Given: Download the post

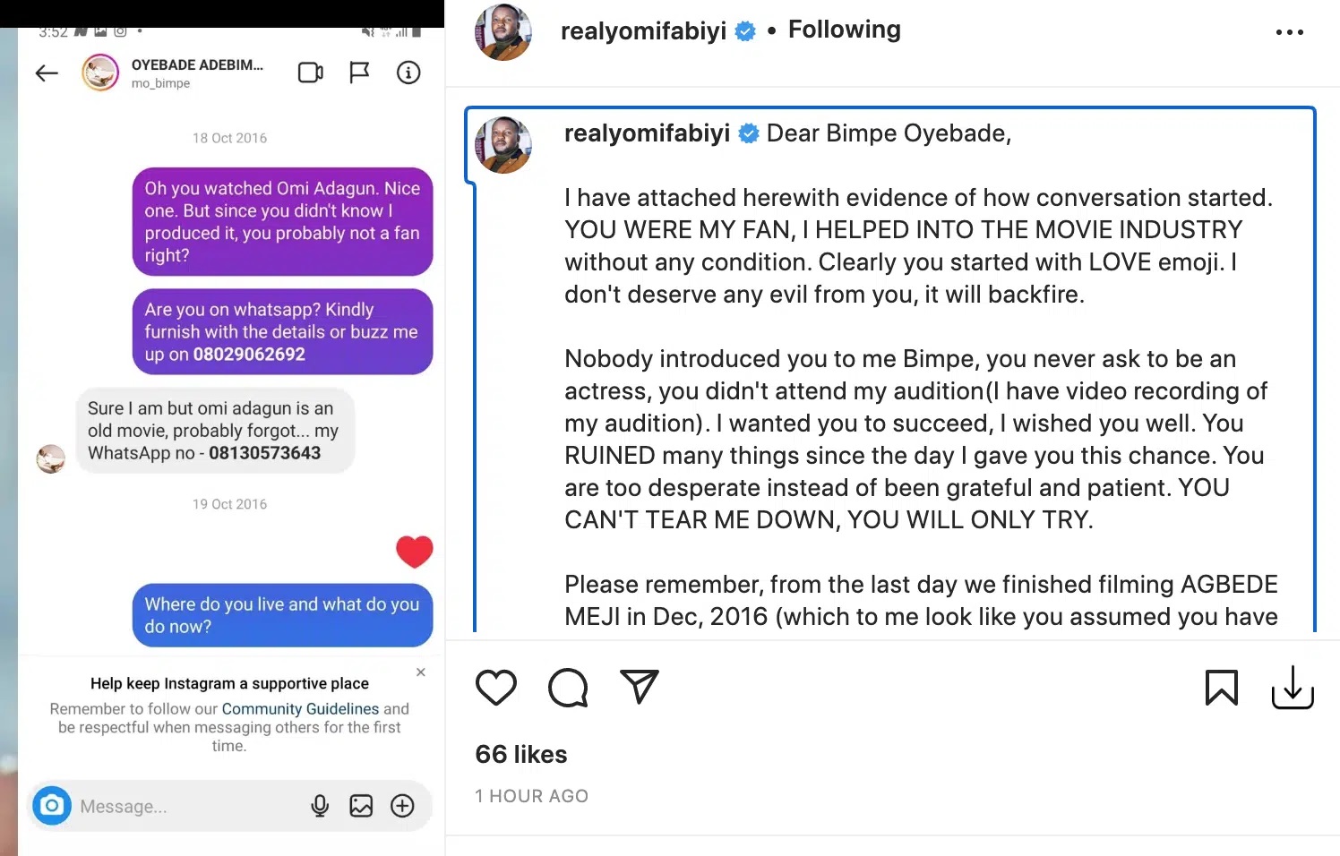Looking at the screenshot, I should 1293,688.
